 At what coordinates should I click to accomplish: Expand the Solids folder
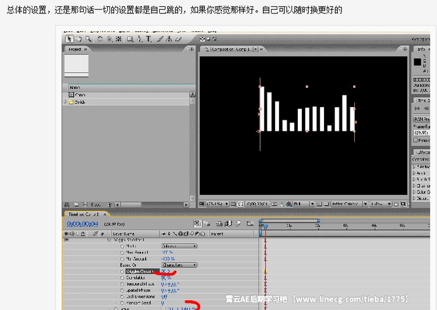(65, 102)
